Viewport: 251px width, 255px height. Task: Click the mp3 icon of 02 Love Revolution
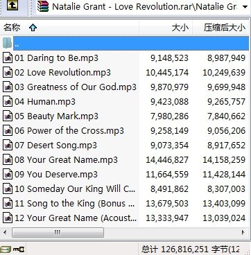click(8, 72)
